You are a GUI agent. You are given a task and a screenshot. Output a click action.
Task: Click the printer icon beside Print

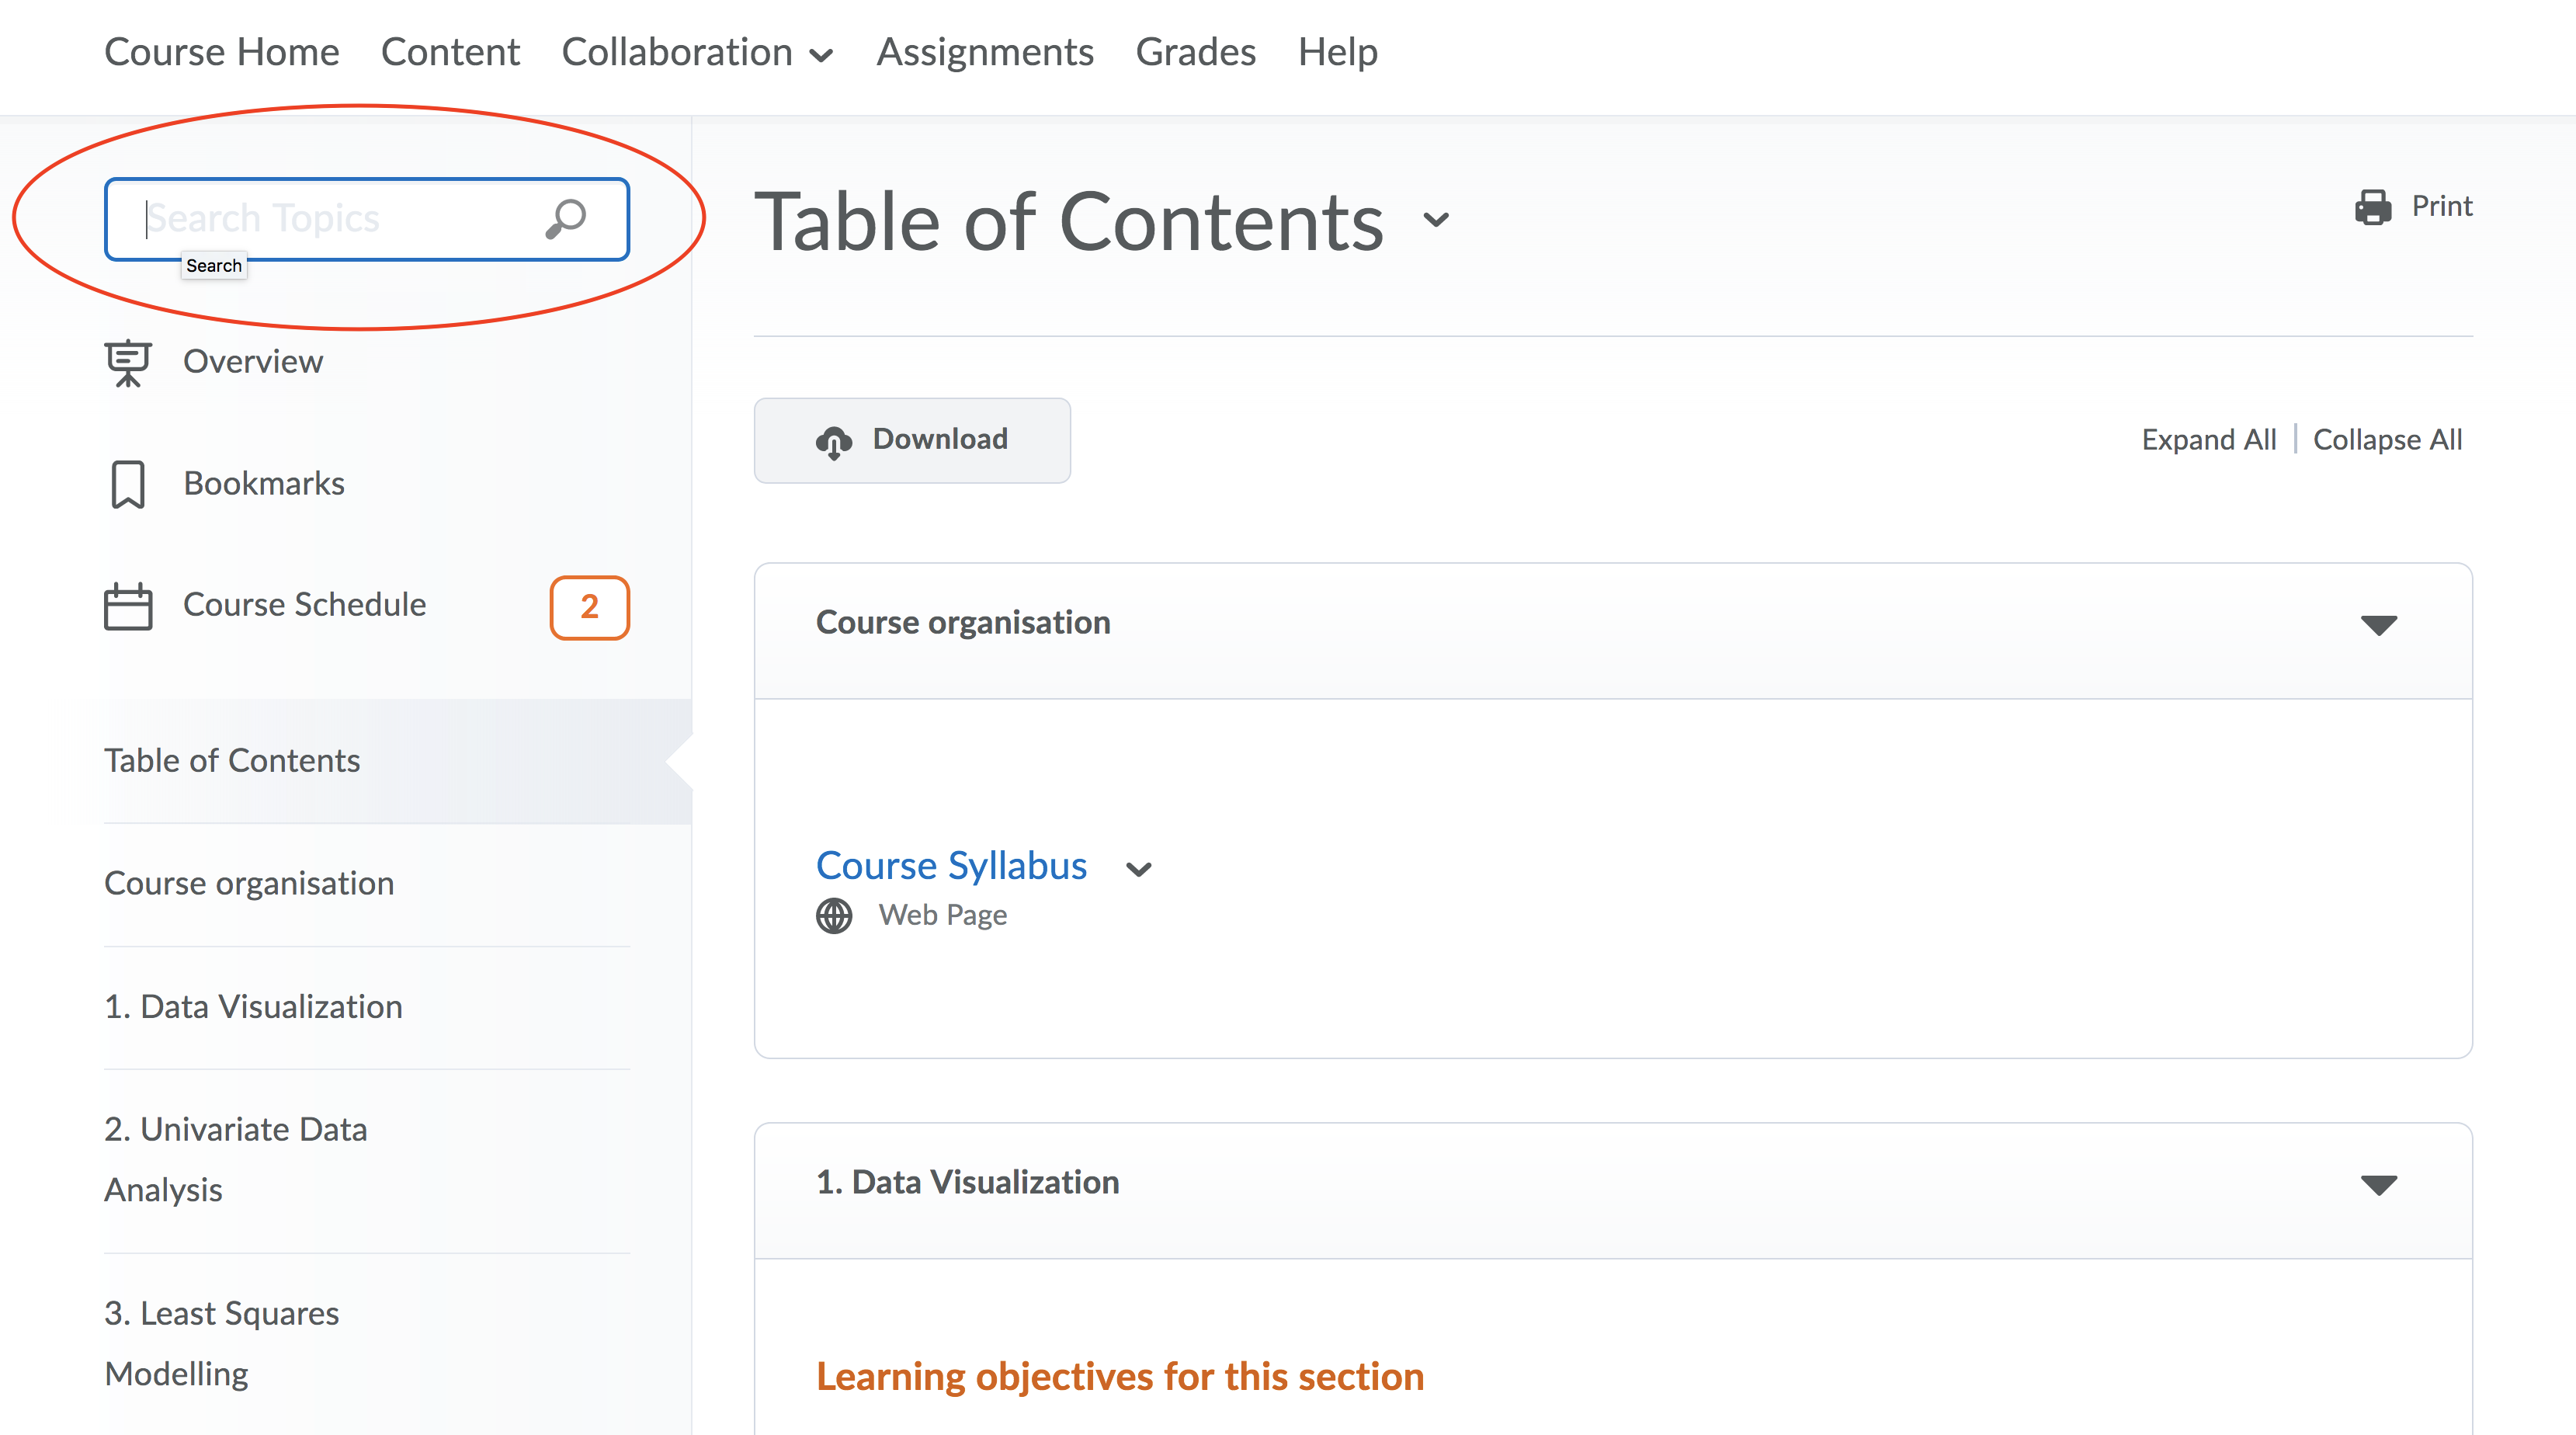[x=2373, y=207]
